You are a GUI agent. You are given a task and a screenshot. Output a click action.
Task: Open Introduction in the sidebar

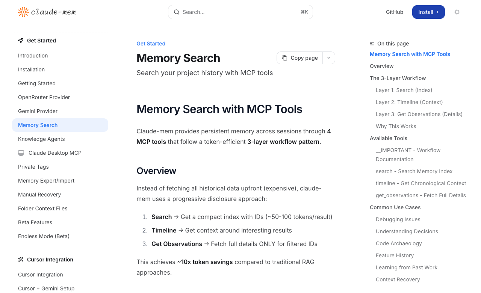[x=60, y=56]
